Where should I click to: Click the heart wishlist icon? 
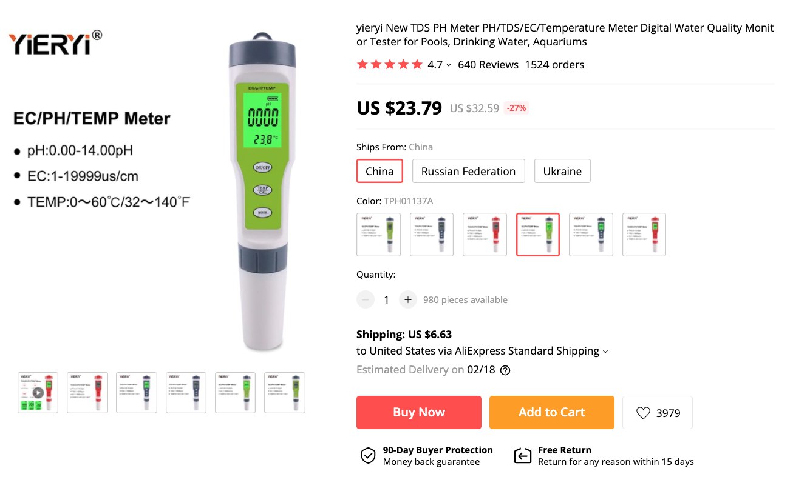pos(643,413)
